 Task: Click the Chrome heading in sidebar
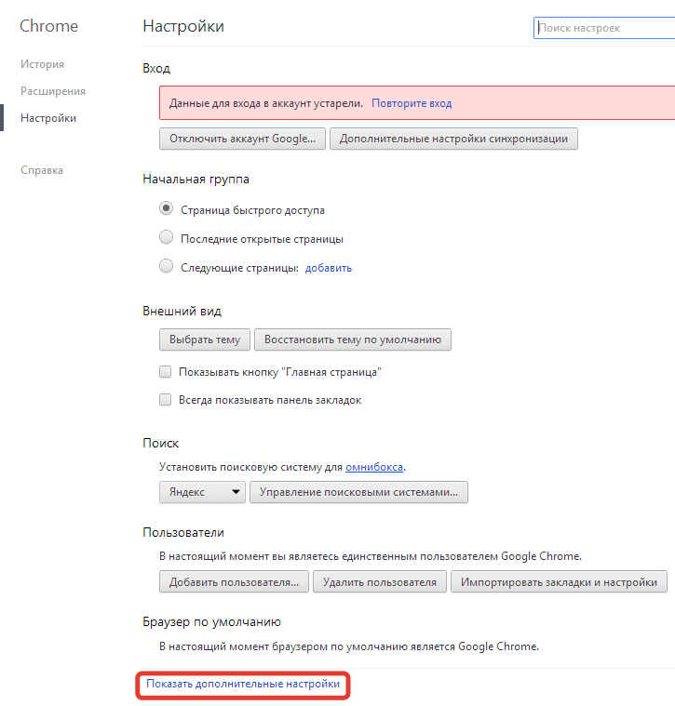(x=48, y=26)
